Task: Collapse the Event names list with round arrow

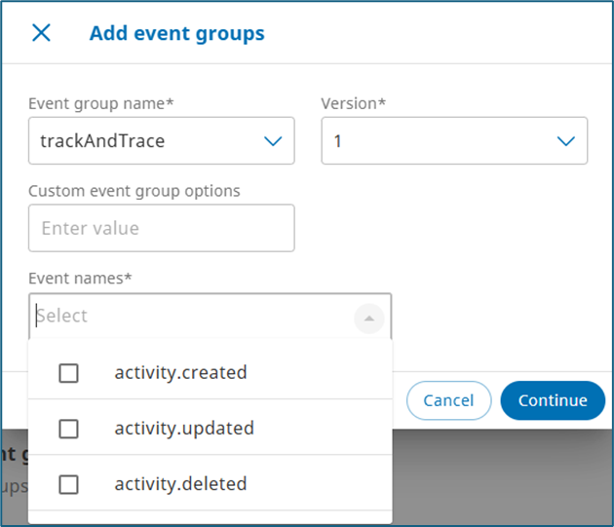Action: point(368,317)
